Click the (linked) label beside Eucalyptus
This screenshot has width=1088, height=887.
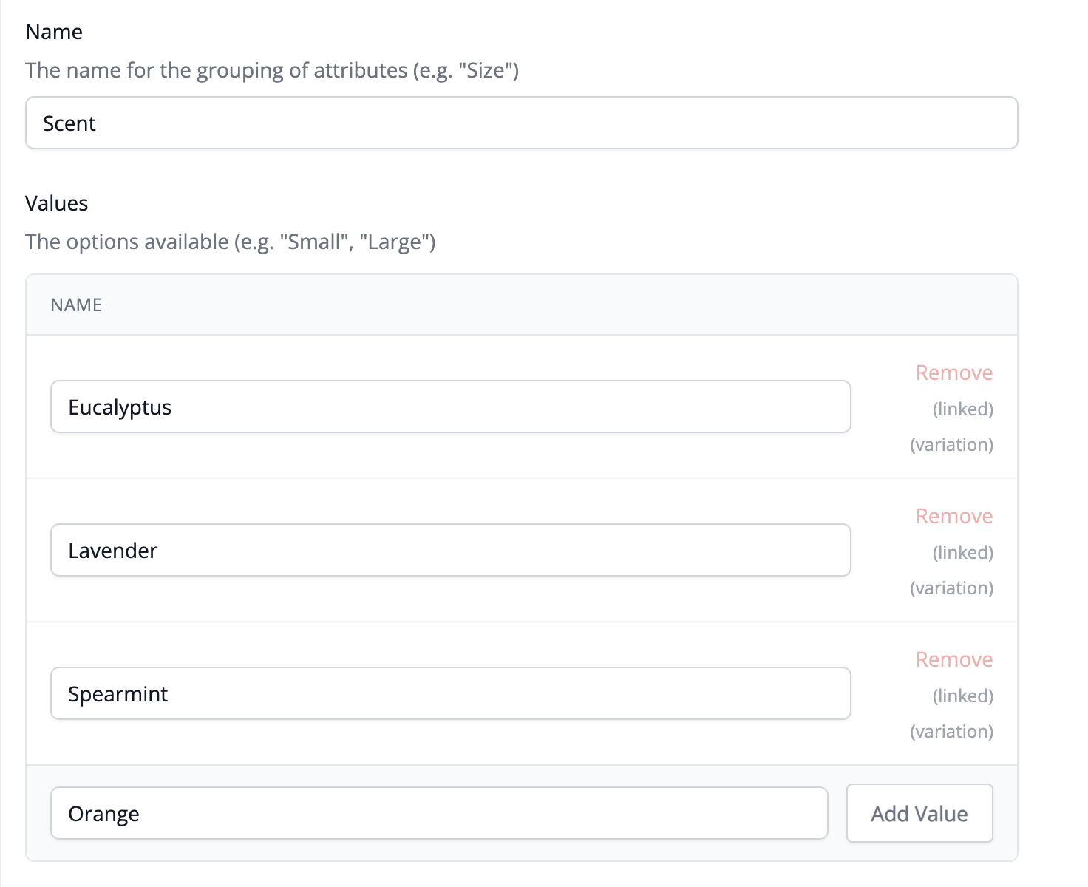963,409
